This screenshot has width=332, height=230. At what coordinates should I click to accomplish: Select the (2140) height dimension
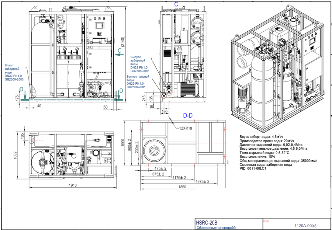(130, 37)
